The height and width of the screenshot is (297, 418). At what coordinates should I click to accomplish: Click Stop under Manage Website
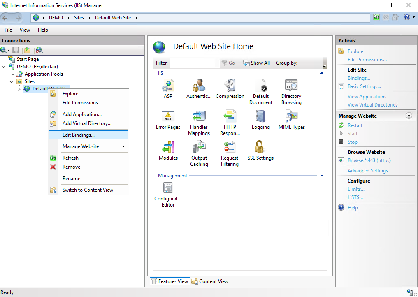point(352,142)
